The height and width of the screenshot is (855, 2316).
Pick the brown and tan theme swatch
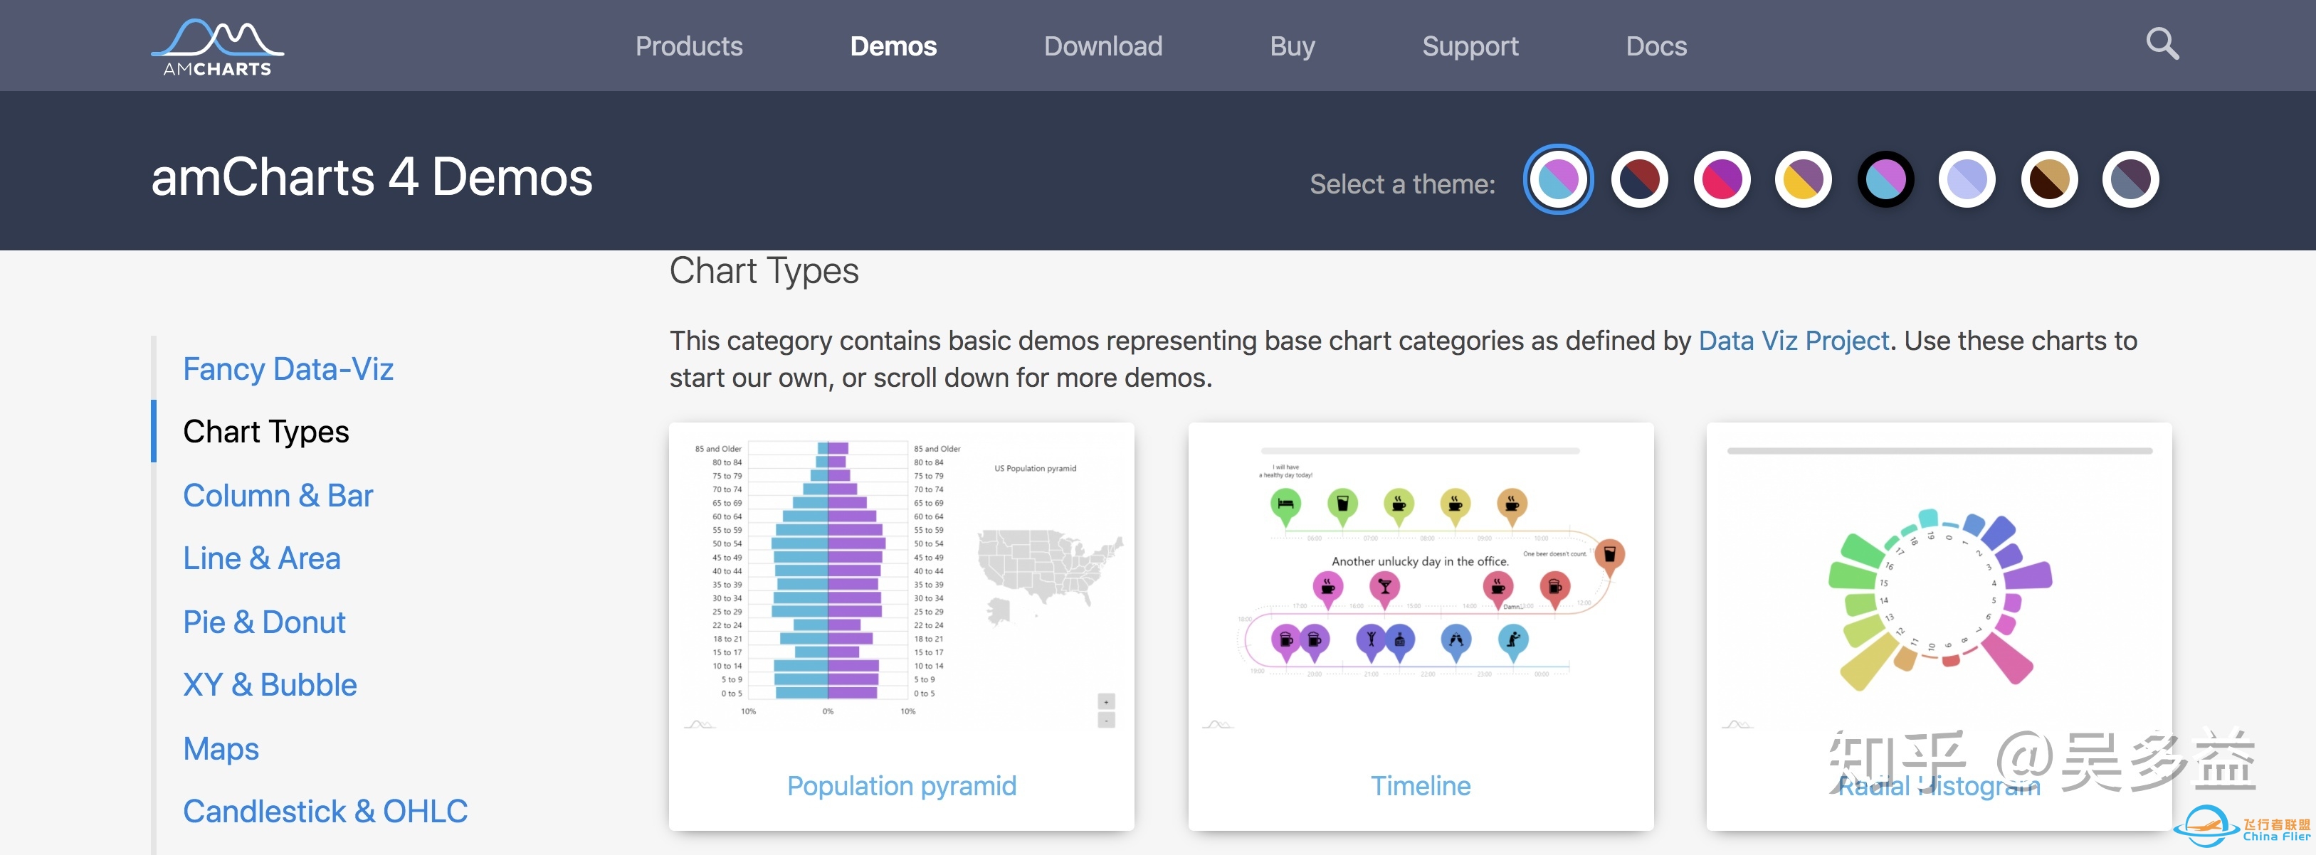2049,180
